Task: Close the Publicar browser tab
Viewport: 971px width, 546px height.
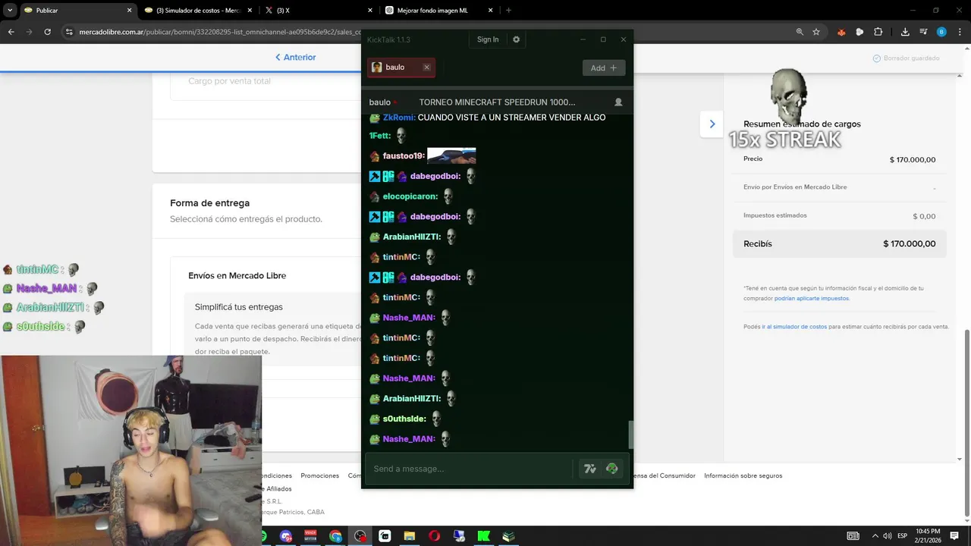Action: 129,11
